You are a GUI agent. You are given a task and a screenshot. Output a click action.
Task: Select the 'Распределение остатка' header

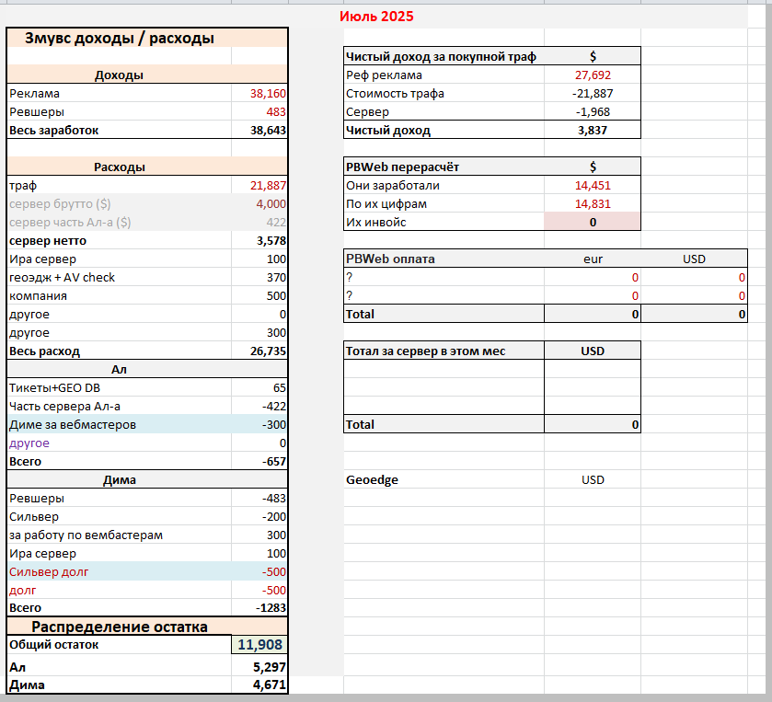tap(120, 627)
